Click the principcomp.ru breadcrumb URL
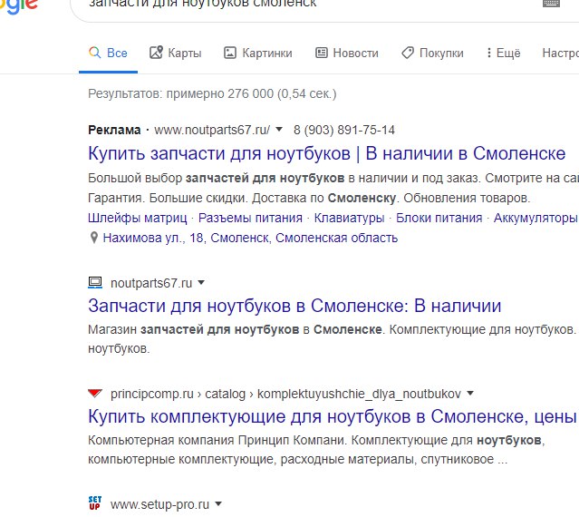This screenshot has width=579, height=517. pyautogui.click(x=285, y=394)
